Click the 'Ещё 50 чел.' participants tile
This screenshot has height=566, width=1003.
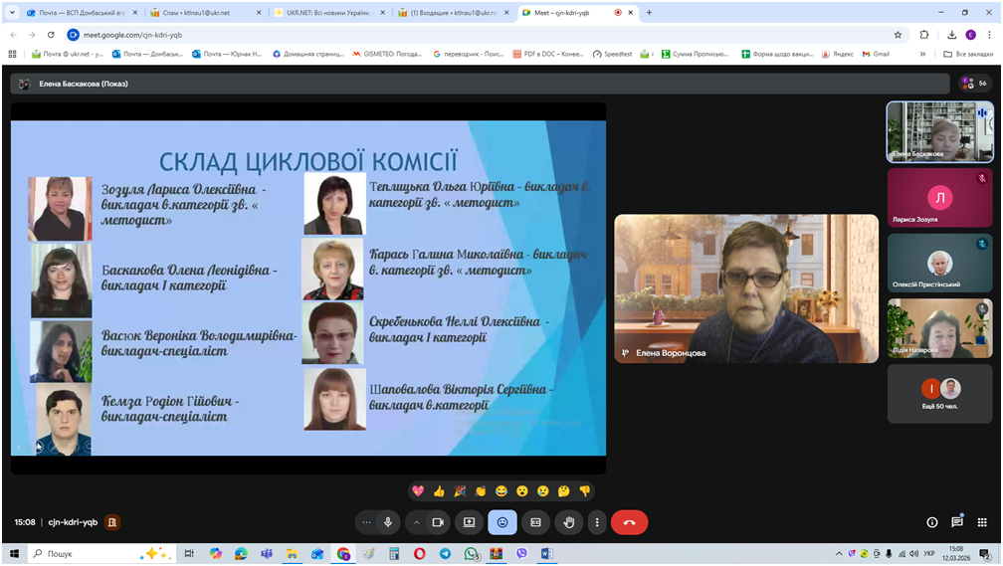click(x=939, y=395)
